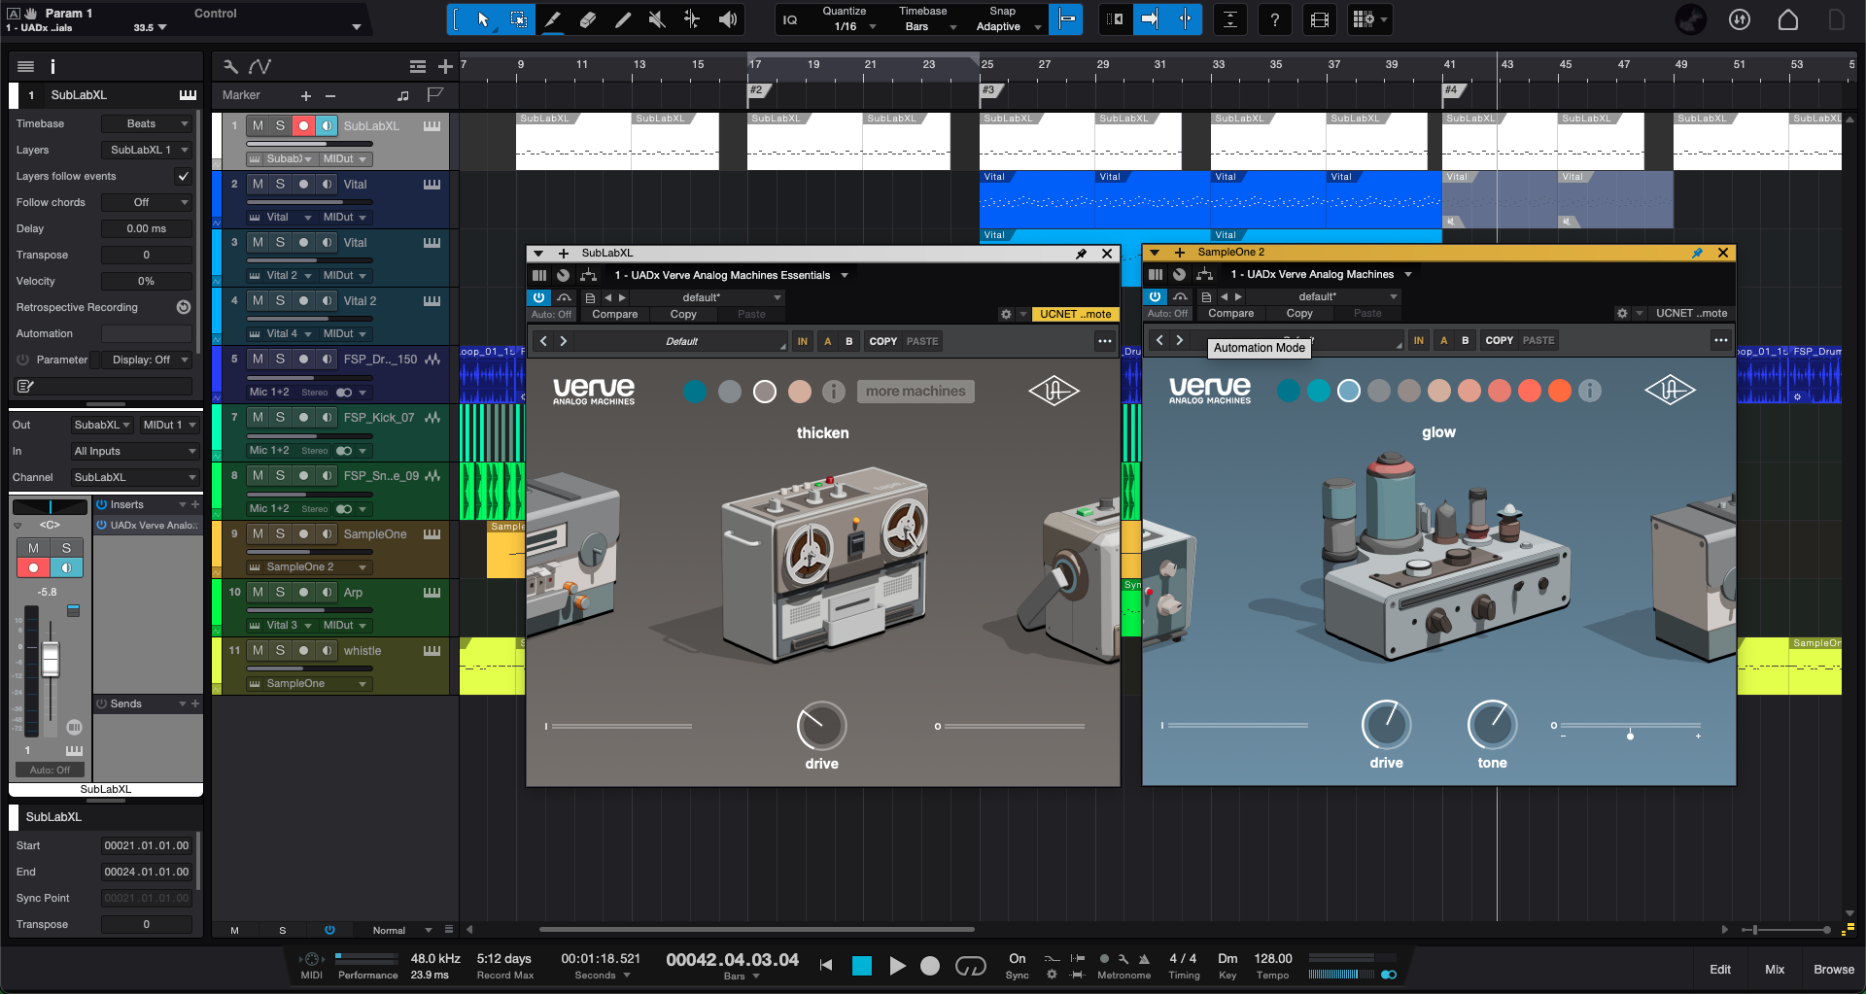Show automation curve icon in track list
This screenshot has height=994, width=1866.
(x=259, y=66)
